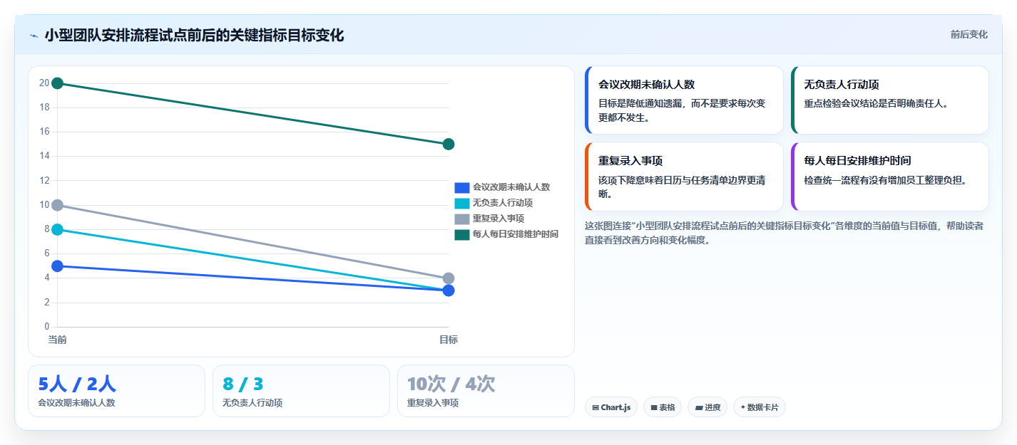Click the cyan legend swatch for 无负责人行动项
The width and height of the screenshot is (1017, 445).
[462, 203]
